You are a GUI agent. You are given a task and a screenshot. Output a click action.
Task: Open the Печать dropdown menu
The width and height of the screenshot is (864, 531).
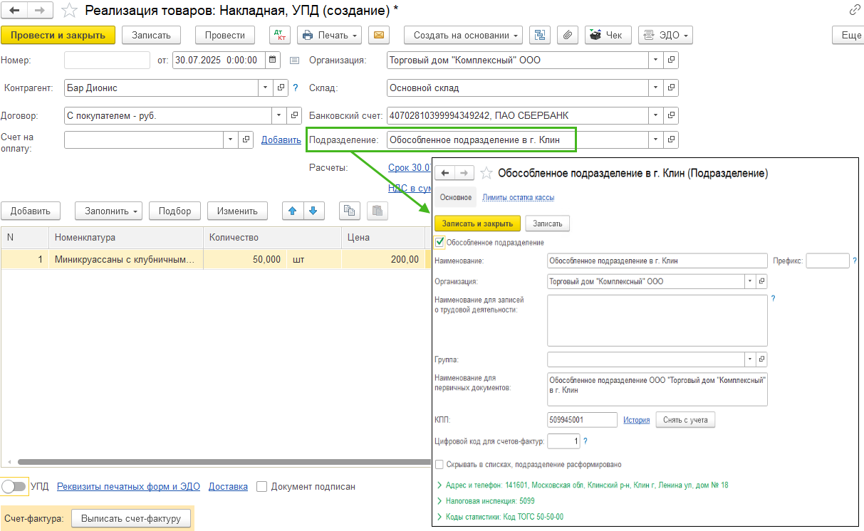(x=329, y=35)
